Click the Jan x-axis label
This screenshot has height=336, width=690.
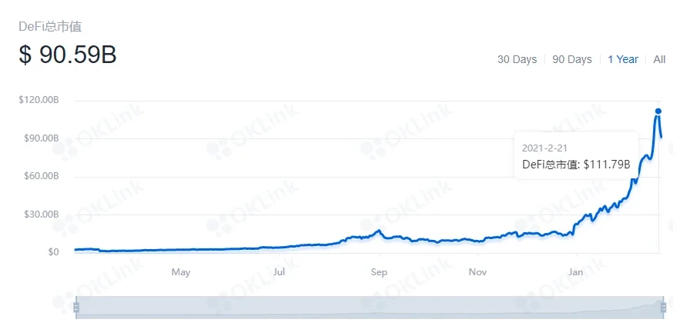(576, 272)
